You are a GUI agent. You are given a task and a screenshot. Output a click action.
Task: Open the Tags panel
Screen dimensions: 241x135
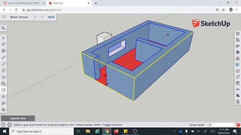(x=238, y=77)
